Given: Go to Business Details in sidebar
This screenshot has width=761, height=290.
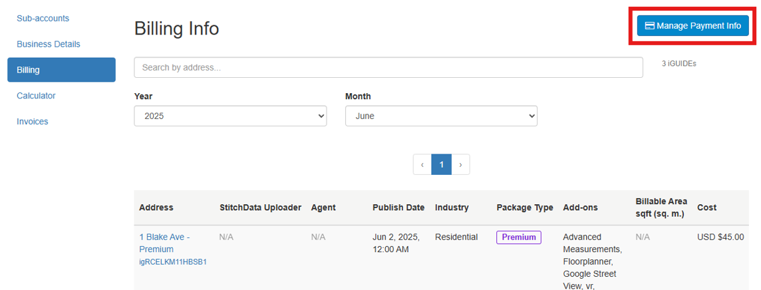Looking at the screenshot, I should click(x=48, y=44).
